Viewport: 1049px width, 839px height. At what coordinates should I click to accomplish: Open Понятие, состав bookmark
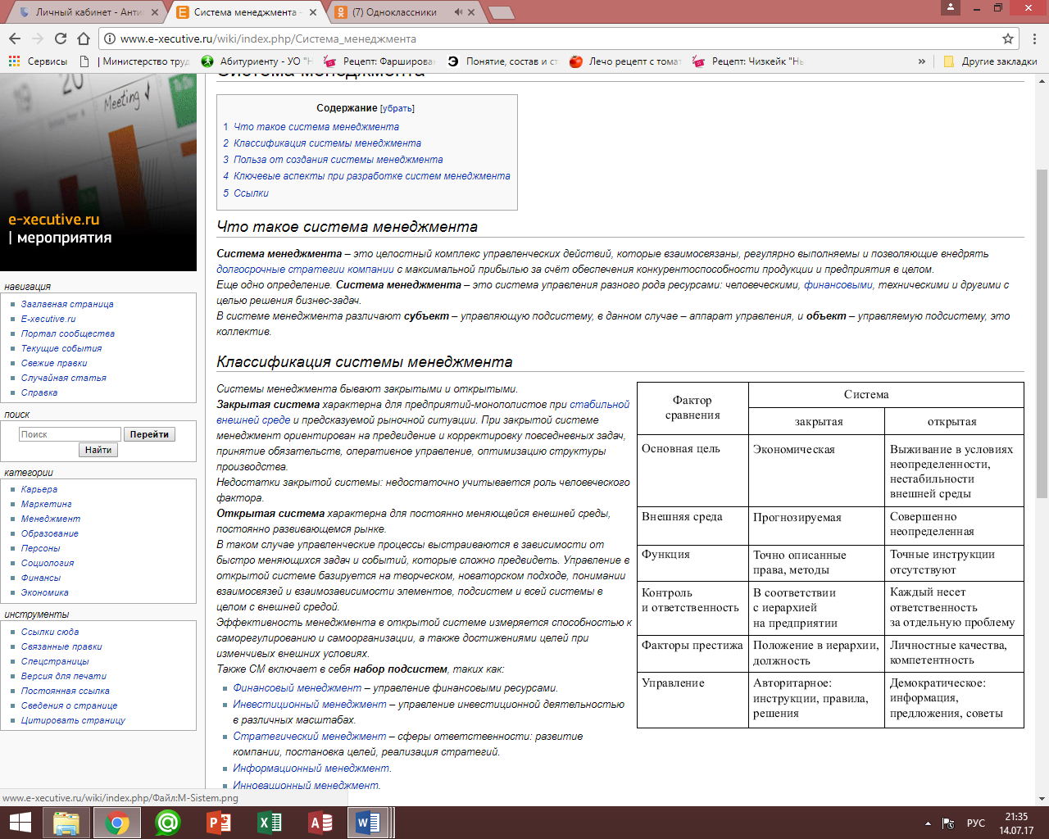tap(503, 61)
